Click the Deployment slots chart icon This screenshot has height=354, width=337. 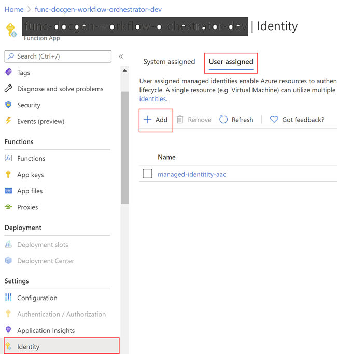point(8,244)
